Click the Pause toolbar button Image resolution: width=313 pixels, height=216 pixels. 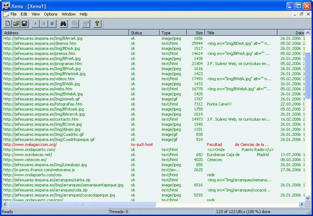pyautogui.click(x=44, y=24)
